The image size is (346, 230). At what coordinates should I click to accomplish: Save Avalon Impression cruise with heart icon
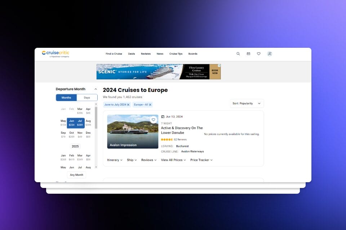(x=154, y=120)
